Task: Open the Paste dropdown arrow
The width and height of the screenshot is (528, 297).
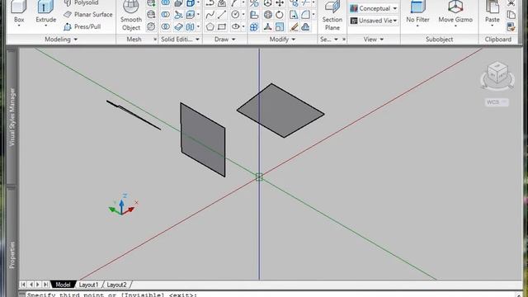Action: coord(492,26)
